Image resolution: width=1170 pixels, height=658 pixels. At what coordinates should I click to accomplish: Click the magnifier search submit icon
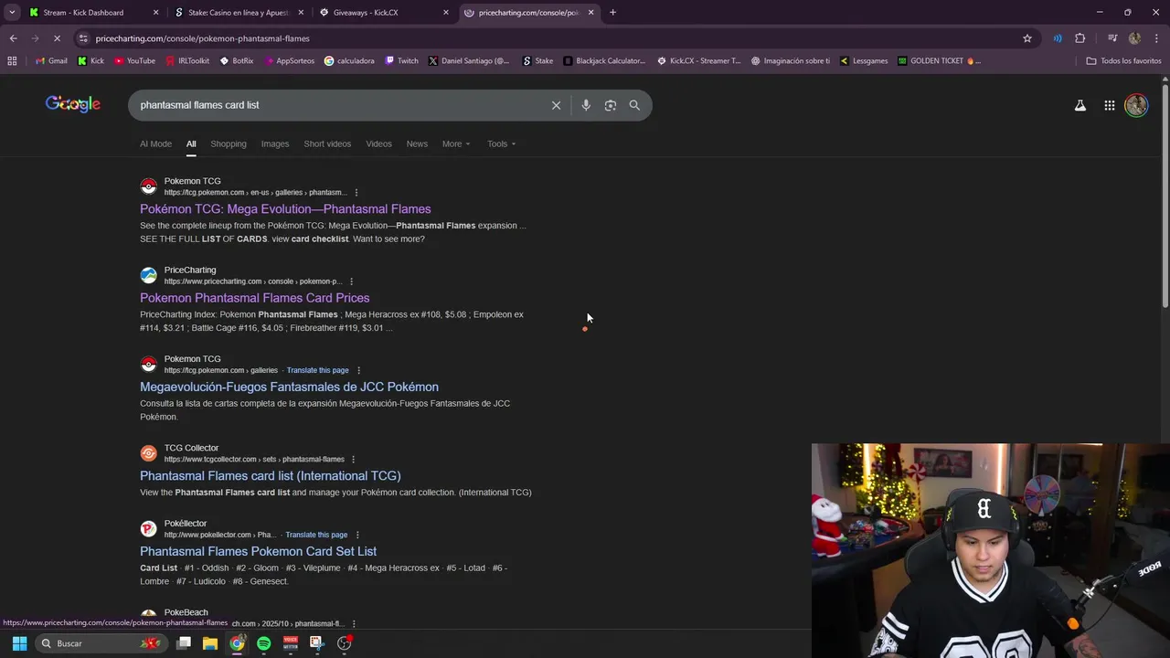pyautogui.click(x=634, y=105)
